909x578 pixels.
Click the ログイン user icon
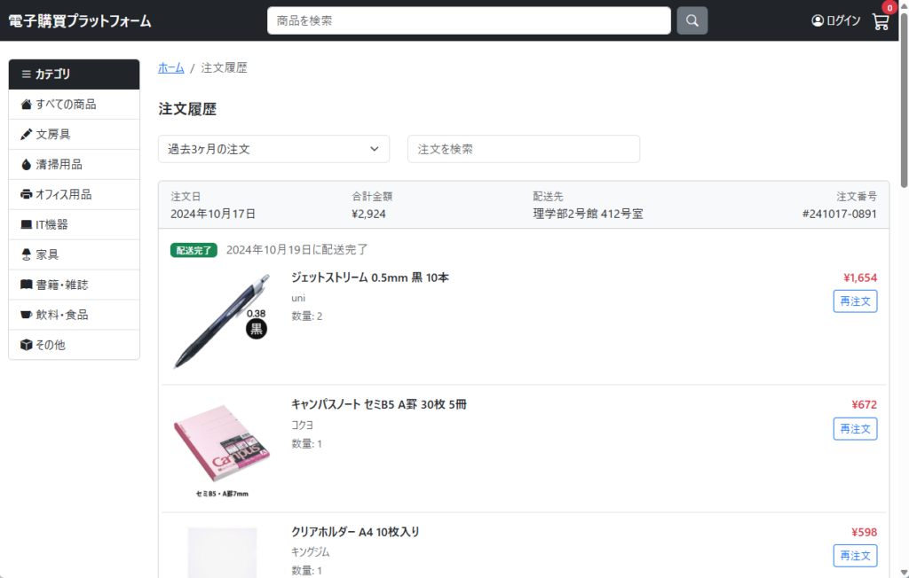click(x=818, y=20)
